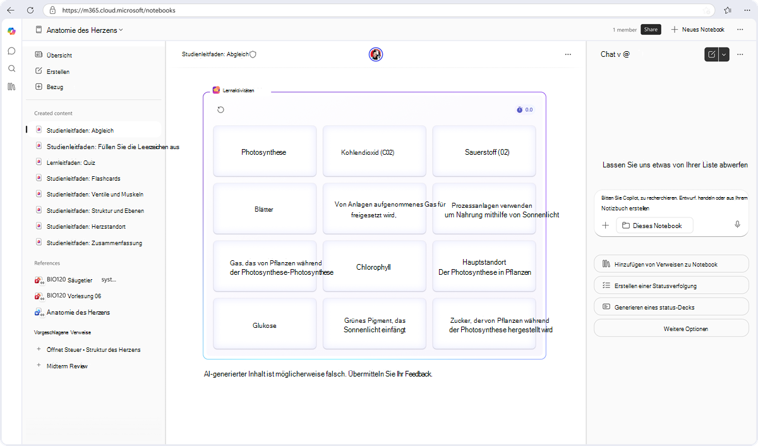Open the page more options ellipsis
Screen dimensions: 758x446
click(x=568, y=54)
